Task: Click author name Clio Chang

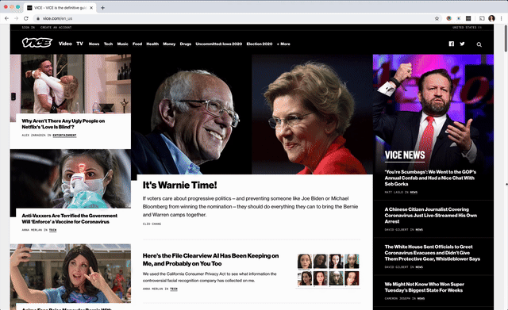Action: [152, 224]
